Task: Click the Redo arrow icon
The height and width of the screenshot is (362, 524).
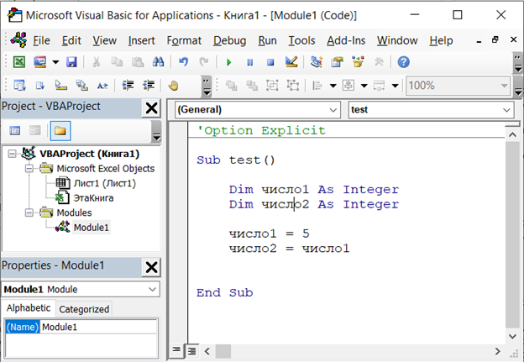Action: [203, 62]
